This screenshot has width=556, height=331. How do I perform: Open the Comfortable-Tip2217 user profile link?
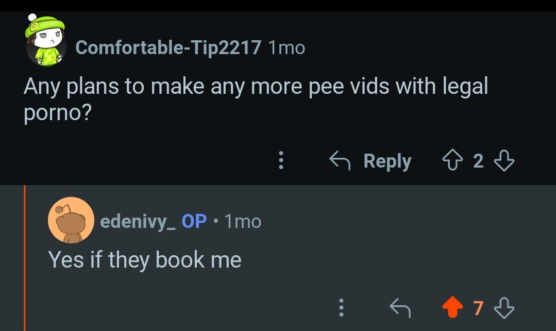(x=168, y=48)
